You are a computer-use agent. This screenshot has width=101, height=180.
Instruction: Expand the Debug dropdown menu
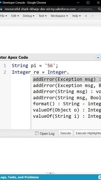29,16
